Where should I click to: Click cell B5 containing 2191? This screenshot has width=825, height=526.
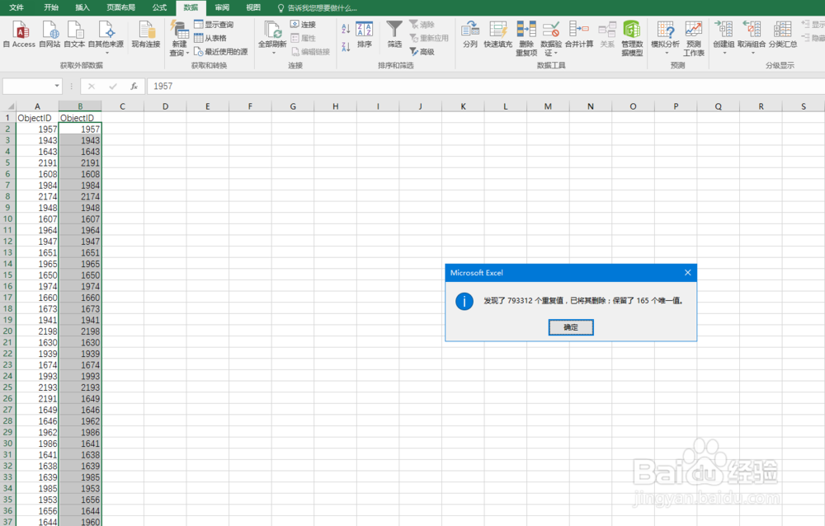[80, 163]
